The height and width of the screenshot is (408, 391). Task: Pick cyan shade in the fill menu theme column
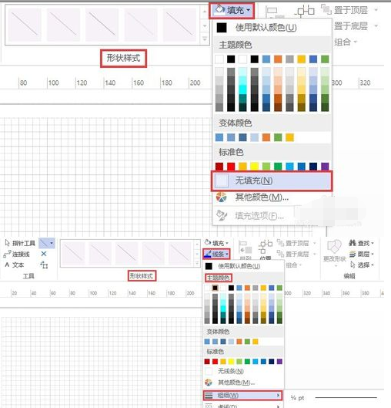point(242,89)
